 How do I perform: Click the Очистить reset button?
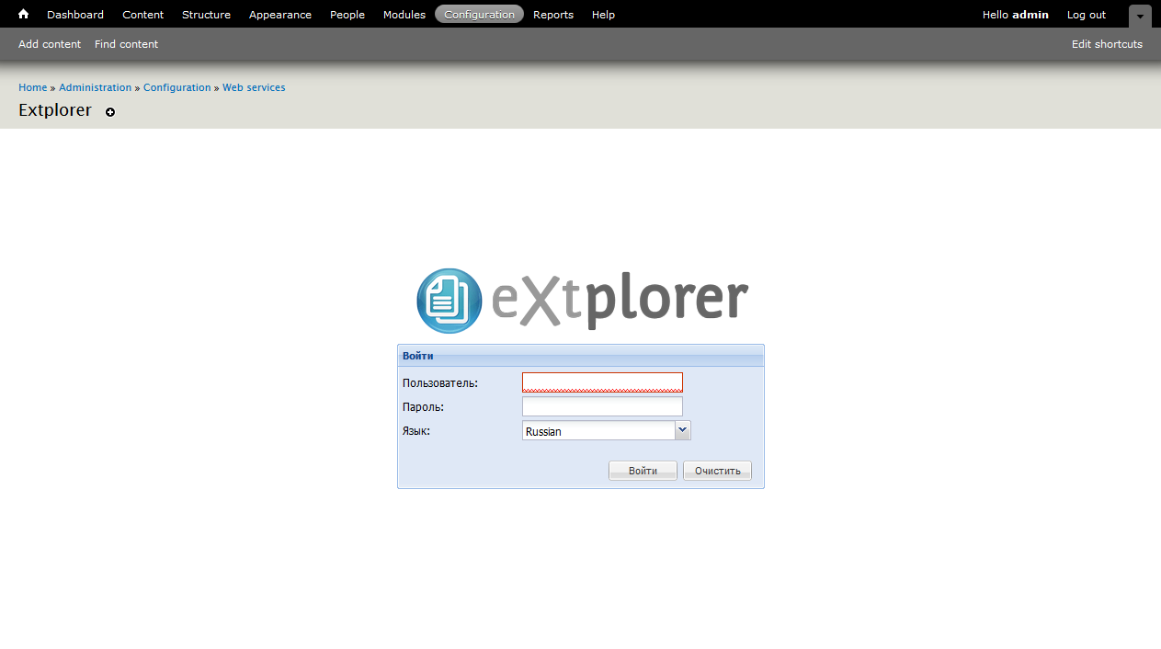(716, 470)
